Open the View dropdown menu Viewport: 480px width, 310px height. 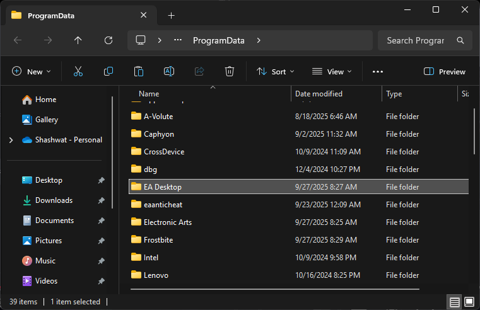tap(332, 72)
